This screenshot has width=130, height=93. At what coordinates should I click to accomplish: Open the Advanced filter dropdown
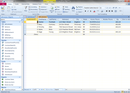point(43,9)
